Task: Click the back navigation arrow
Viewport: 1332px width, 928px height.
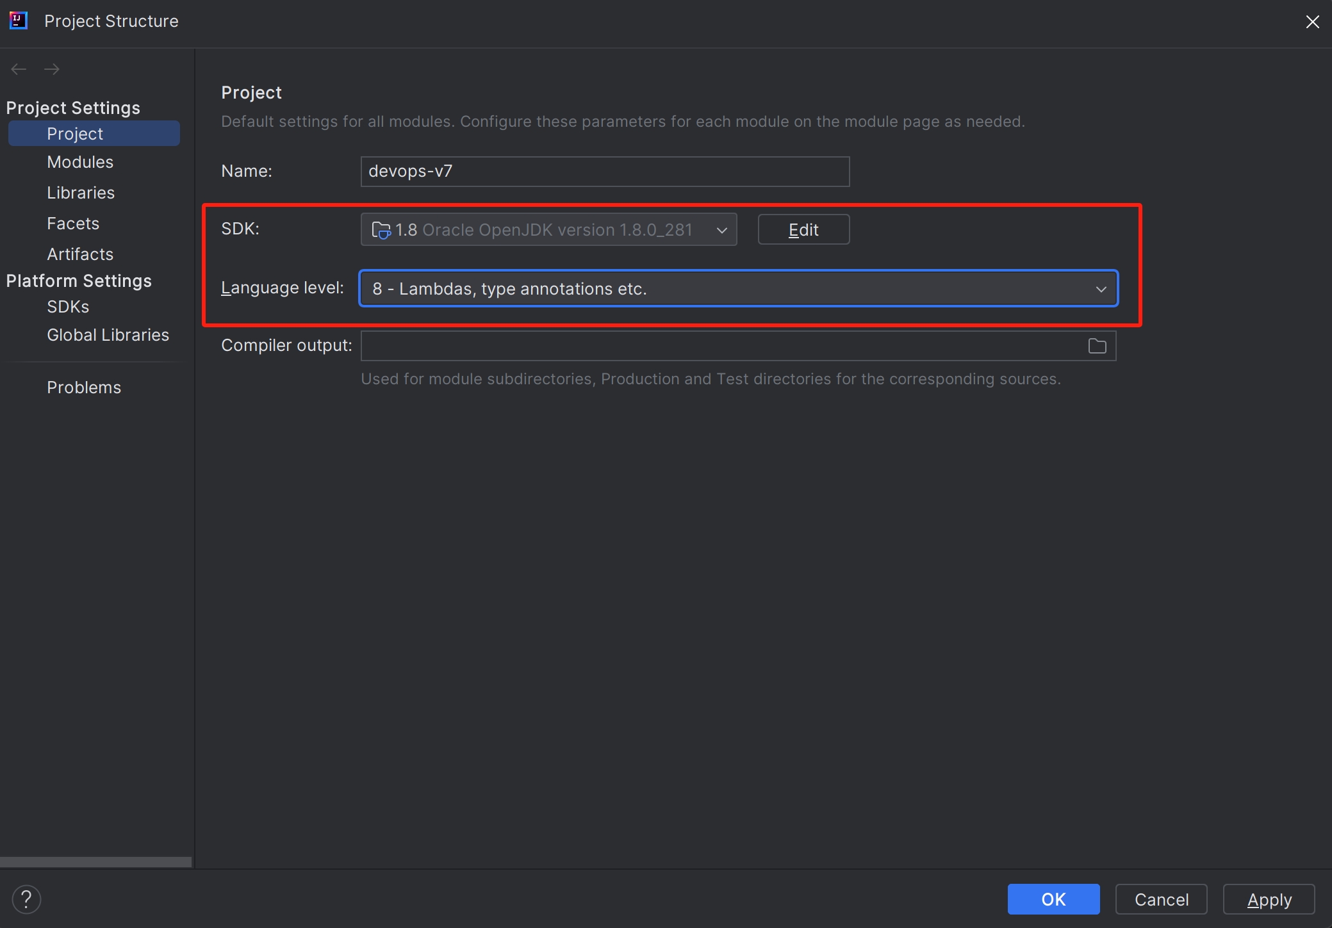Action: click(x=19, y=69)
